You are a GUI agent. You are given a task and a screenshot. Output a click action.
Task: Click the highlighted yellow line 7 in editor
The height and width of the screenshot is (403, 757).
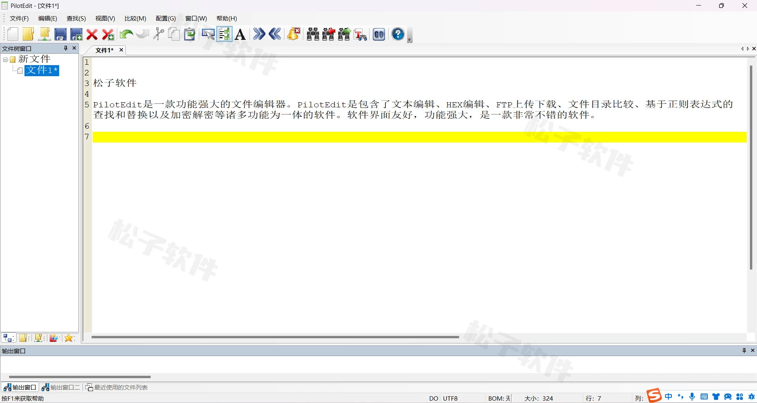(x=419, y=137)
